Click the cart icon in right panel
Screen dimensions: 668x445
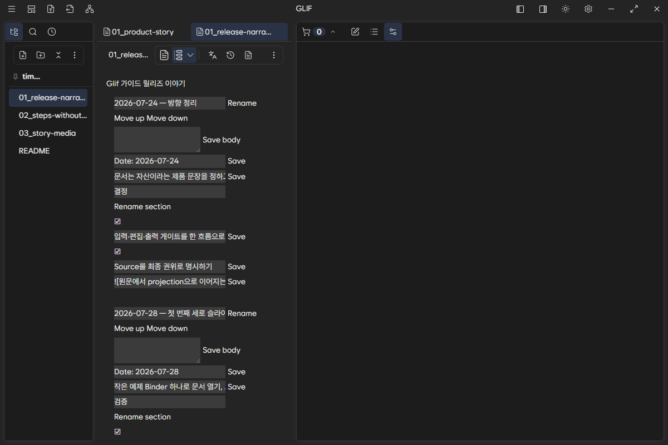point(306,32)
